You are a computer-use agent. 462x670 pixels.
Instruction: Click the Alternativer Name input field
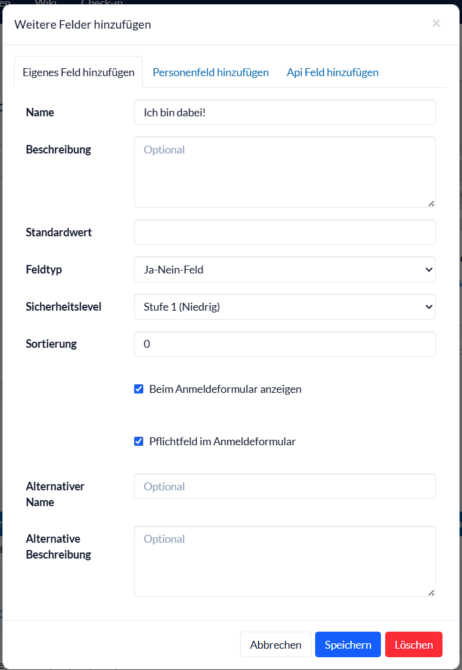click(285, 486)
